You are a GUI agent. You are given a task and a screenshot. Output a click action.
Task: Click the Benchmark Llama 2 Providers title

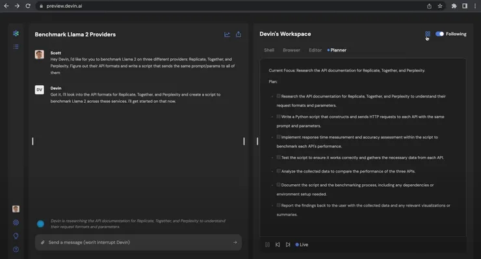tap(75, 34)
